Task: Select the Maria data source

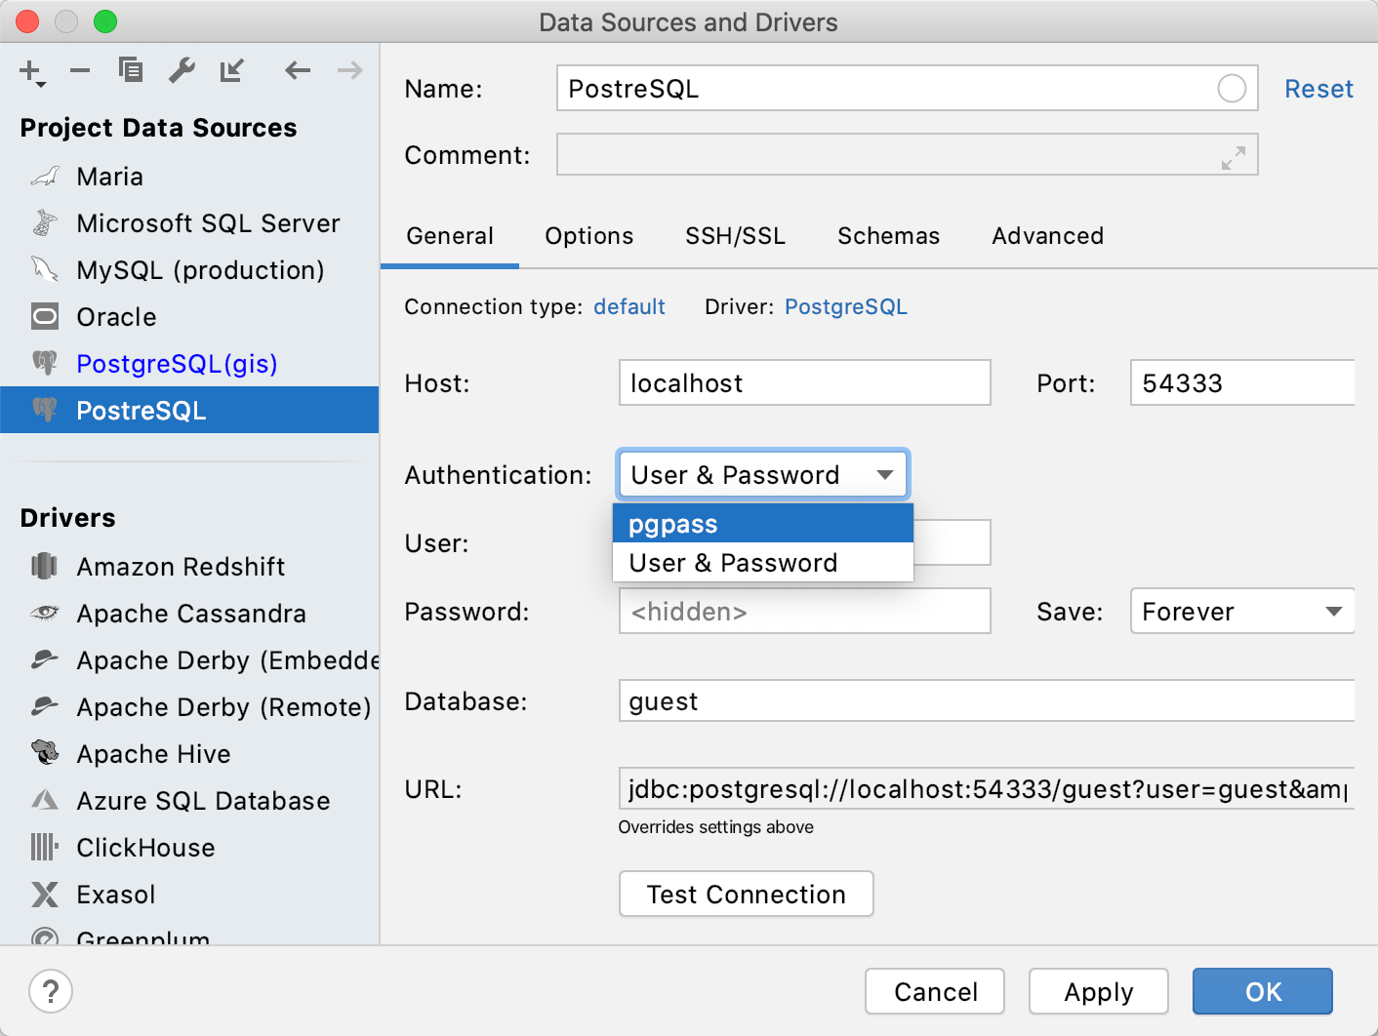Action: (x=189, y=177)
